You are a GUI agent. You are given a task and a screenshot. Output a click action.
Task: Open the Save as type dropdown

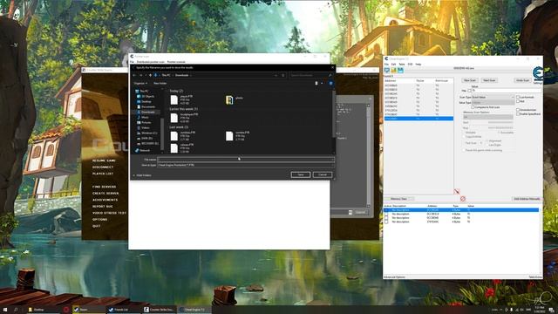pos(246,165)
